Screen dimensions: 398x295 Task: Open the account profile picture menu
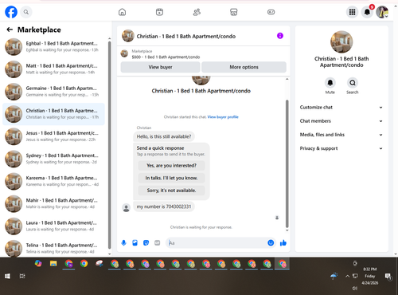382,12
